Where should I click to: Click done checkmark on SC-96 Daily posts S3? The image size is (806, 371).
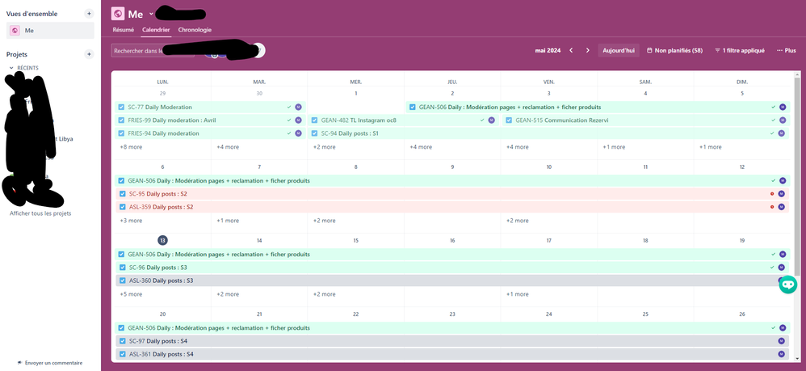pos(773,267)
